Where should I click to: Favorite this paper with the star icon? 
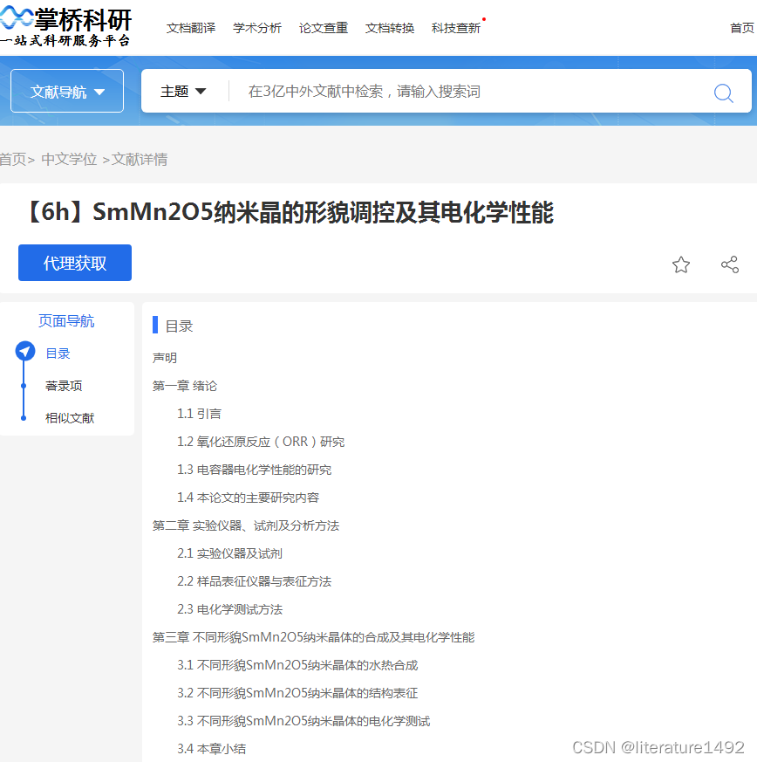coord(681,264)
